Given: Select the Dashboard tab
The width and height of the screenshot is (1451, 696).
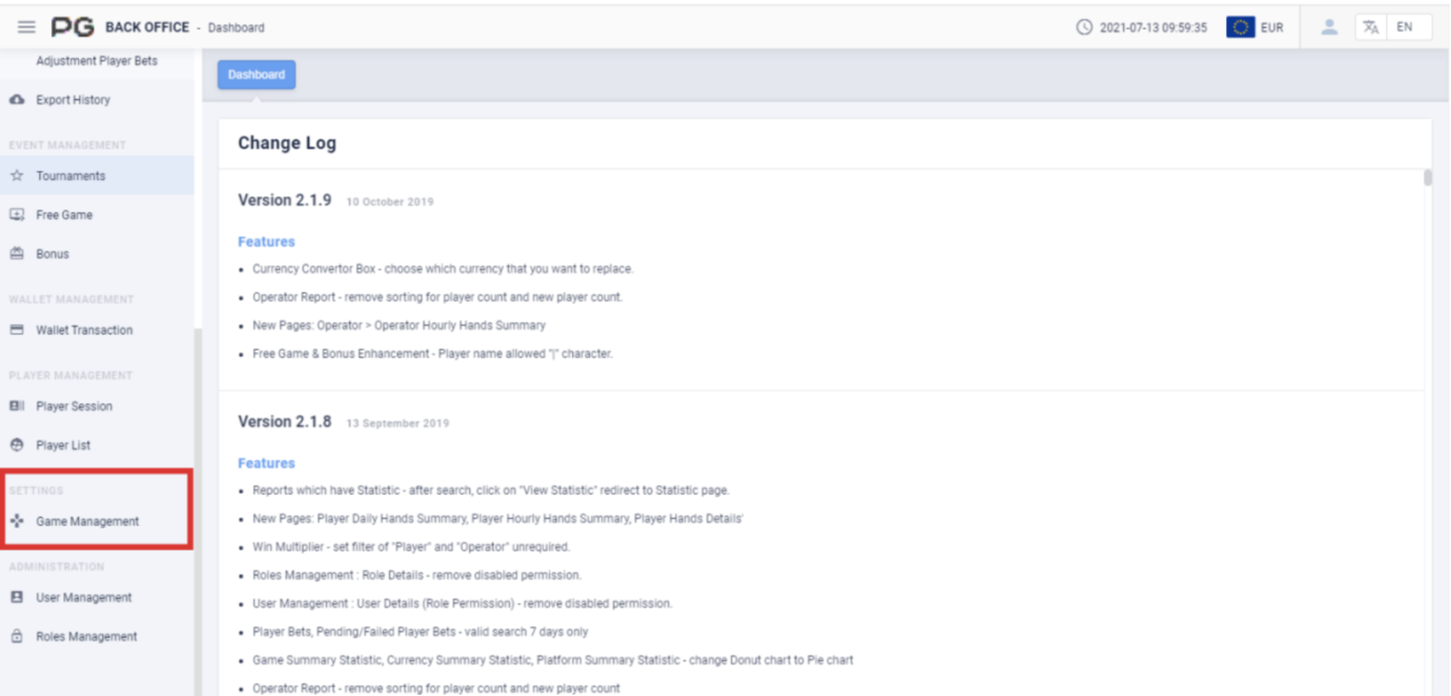Looking at the screenshot, I should tap(256, 74).
